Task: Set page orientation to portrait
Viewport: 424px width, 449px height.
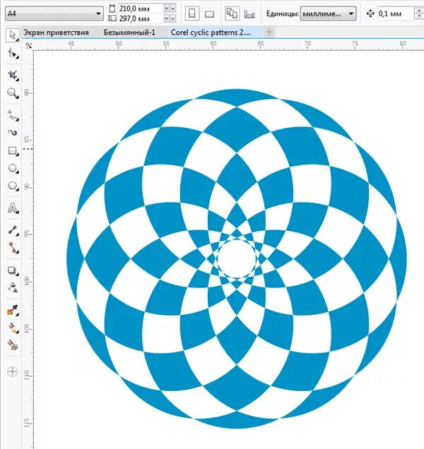Action: coord(192,13)
